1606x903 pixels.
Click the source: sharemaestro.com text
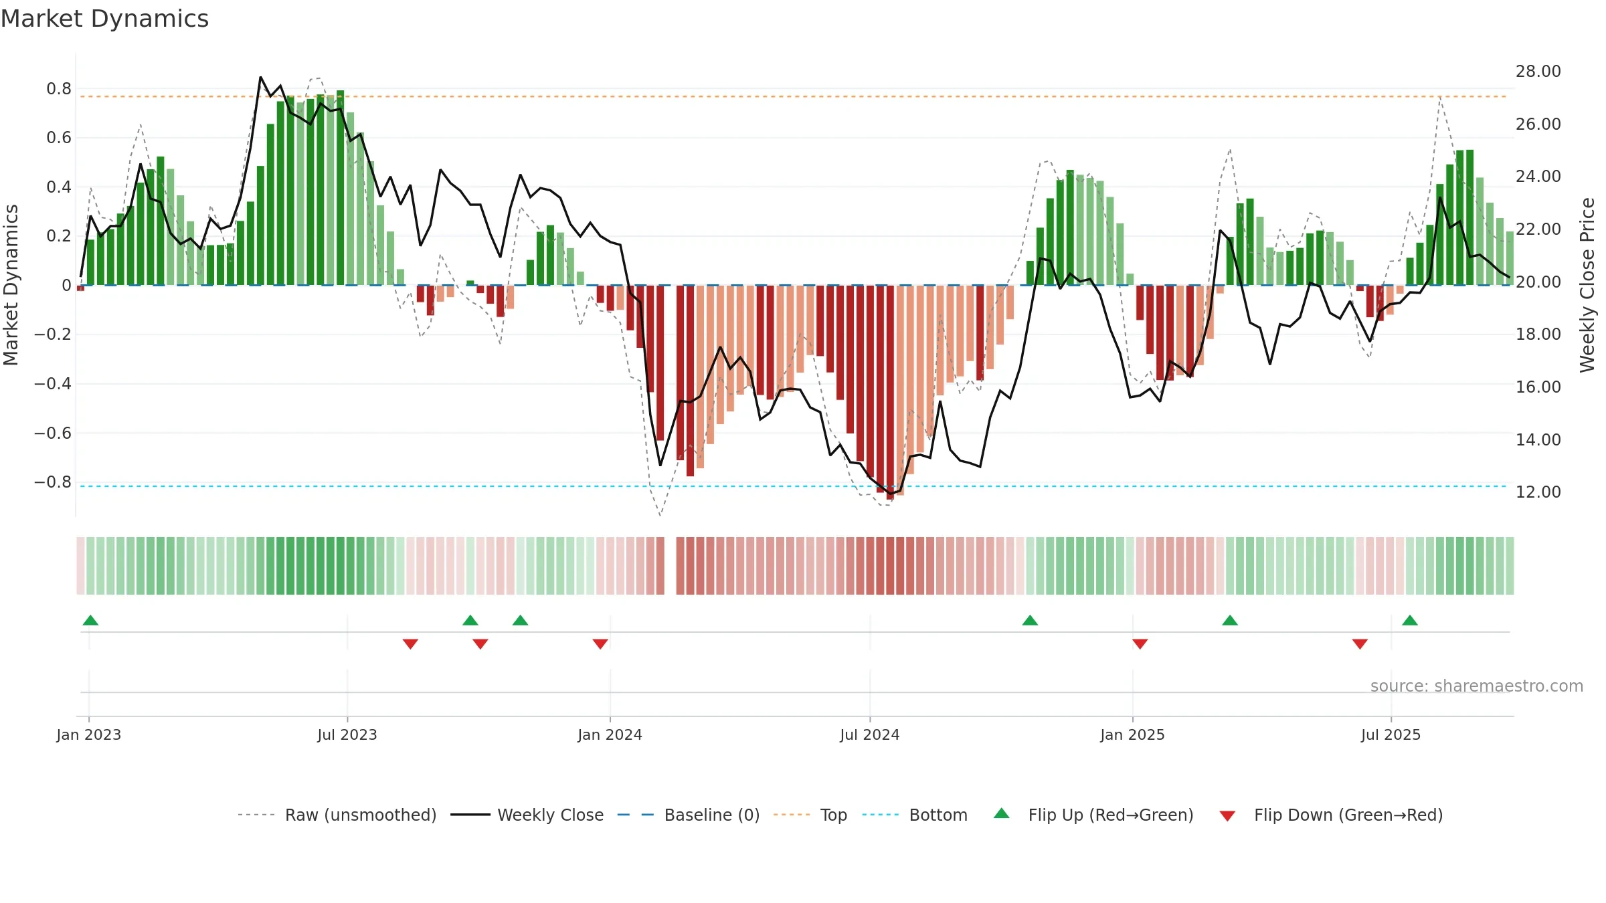(x=1477, y=686)
